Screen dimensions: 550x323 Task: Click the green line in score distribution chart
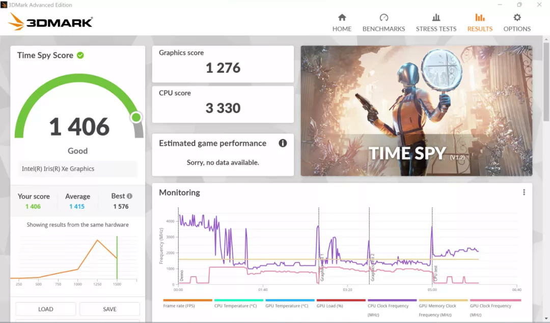click(117, 257)
